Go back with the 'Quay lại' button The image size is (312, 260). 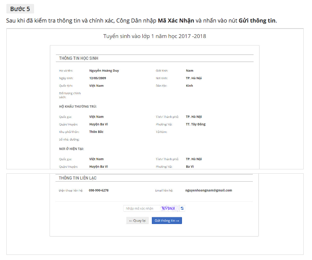pos(137,220)
